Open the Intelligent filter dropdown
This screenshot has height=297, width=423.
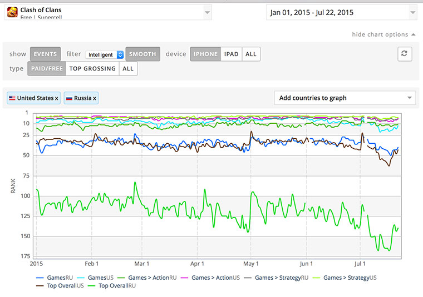coord(104,55)
